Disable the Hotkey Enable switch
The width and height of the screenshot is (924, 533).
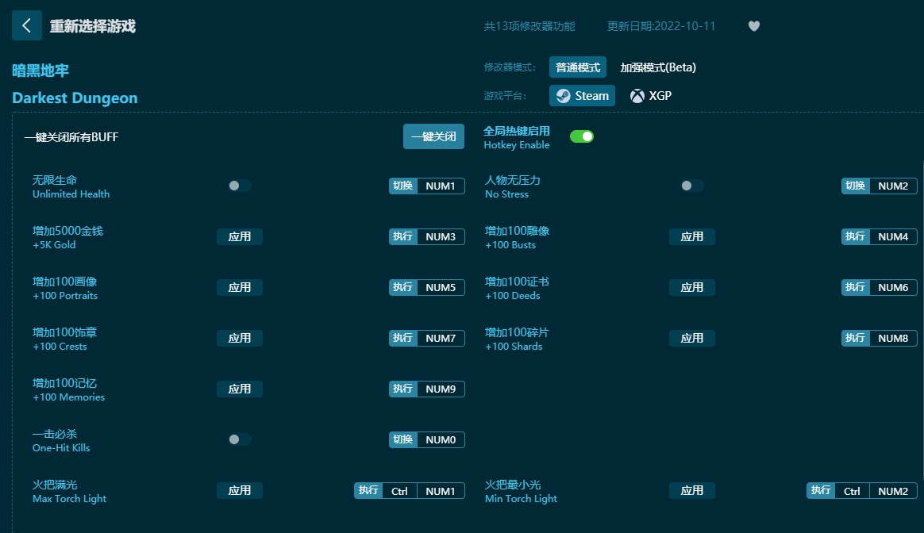coord(582,136)
